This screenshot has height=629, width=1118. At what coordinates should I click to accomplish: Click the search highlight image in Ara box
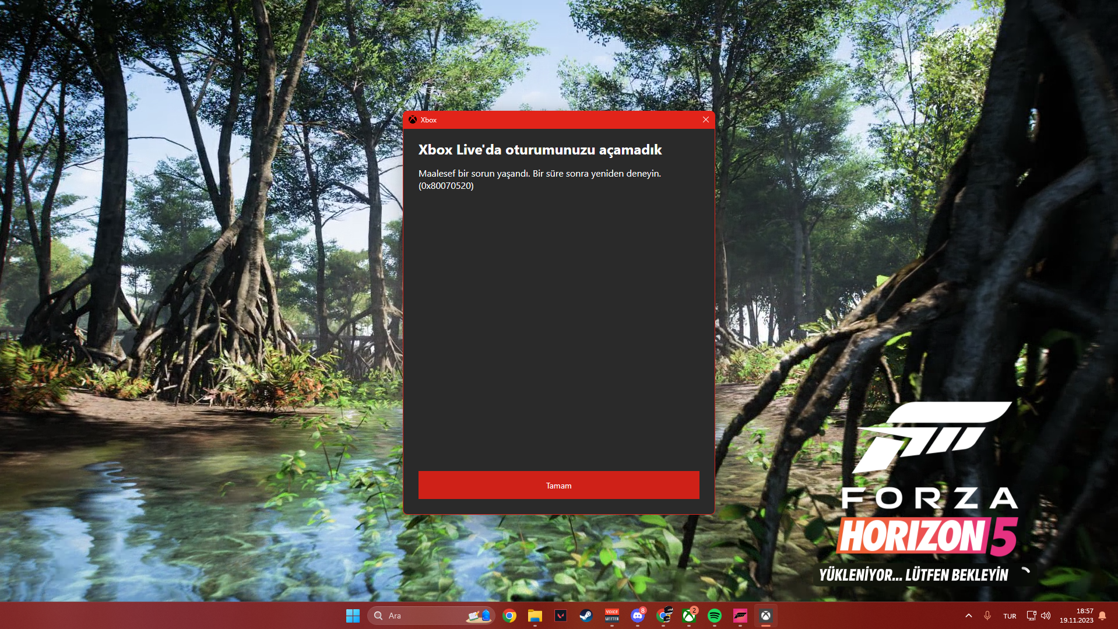coord(479,616)
